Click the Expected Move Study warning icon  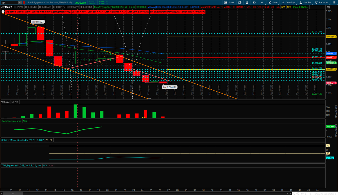(3, 12)
